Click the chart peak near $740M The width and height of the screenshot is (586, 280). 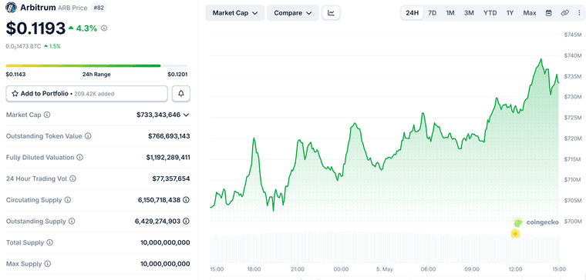541,59
